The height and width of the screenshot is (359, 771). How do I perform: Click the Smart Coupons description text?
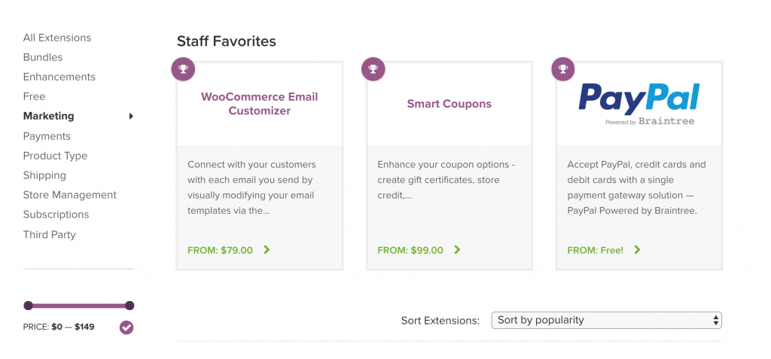444,180
